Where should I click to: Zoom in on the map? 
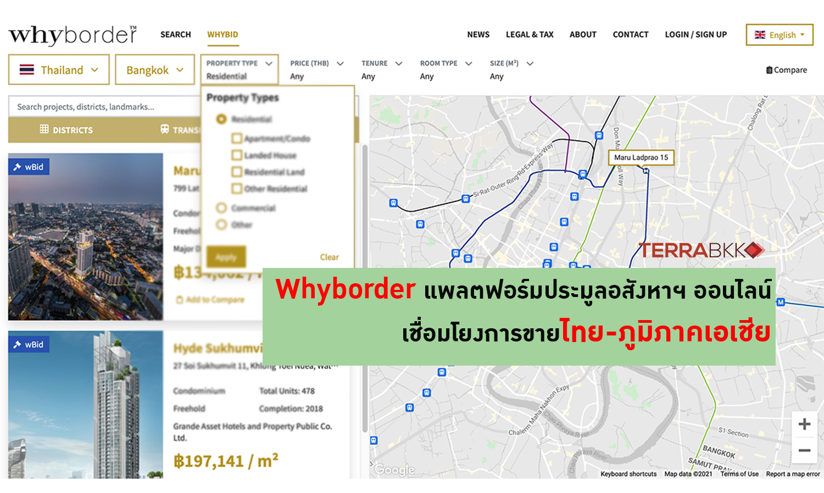click(805, 424)
